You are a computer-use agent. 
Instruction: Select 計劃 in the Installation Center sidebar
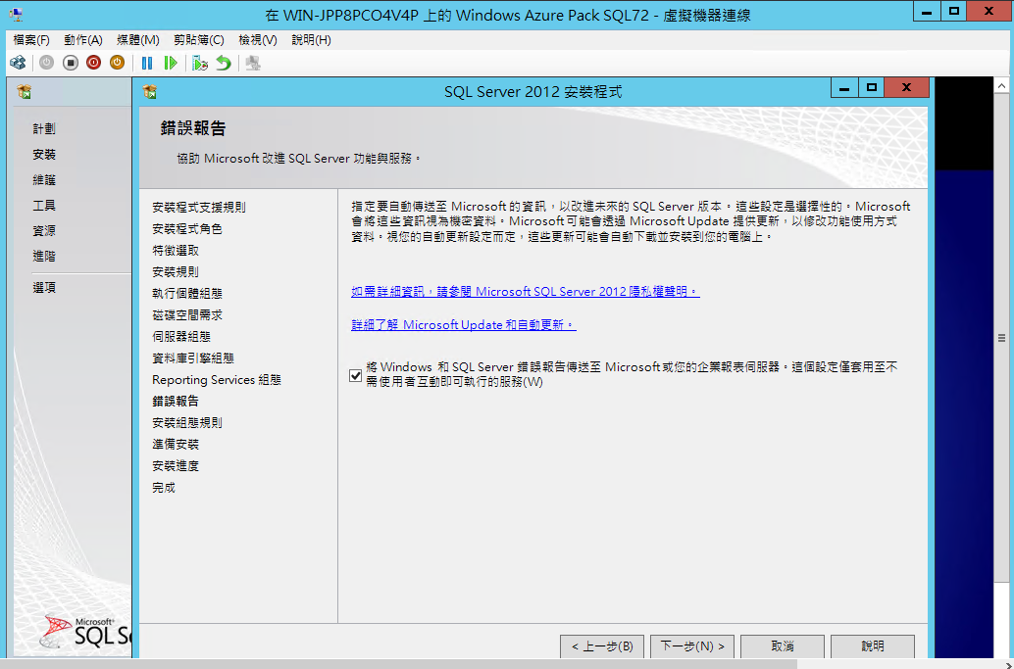pyautogui.click(x=44, y=129)
